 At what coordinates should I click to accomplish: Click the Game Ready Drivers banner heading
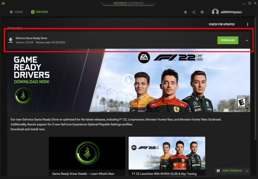pyautogui.click(x=32, y=67)
